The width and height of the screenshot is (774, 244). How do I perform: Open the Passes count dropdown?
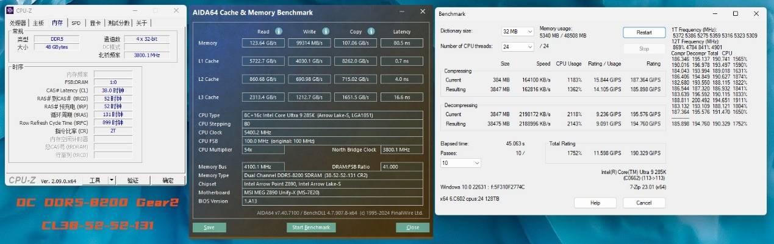pos(461,163)
